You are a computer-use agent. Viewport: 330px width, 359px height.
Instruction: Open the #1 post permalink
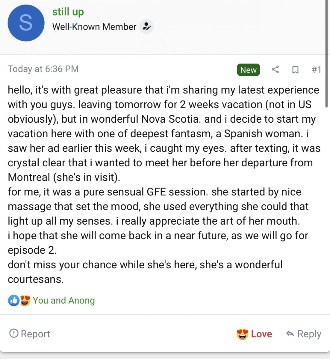point(316,70)
